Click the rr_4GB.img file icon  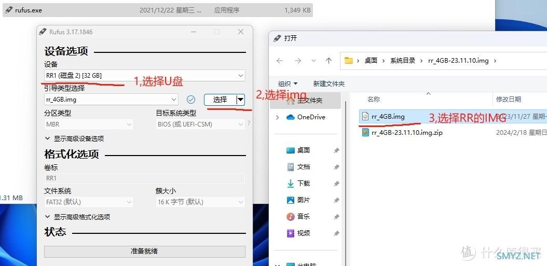click(365, 117)
